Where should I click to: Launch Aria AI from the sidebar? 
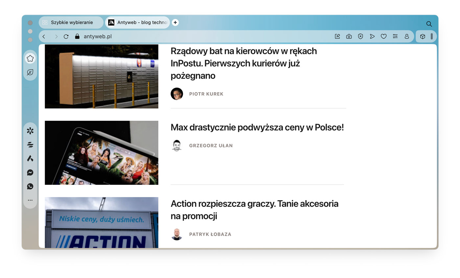point(30,159)
